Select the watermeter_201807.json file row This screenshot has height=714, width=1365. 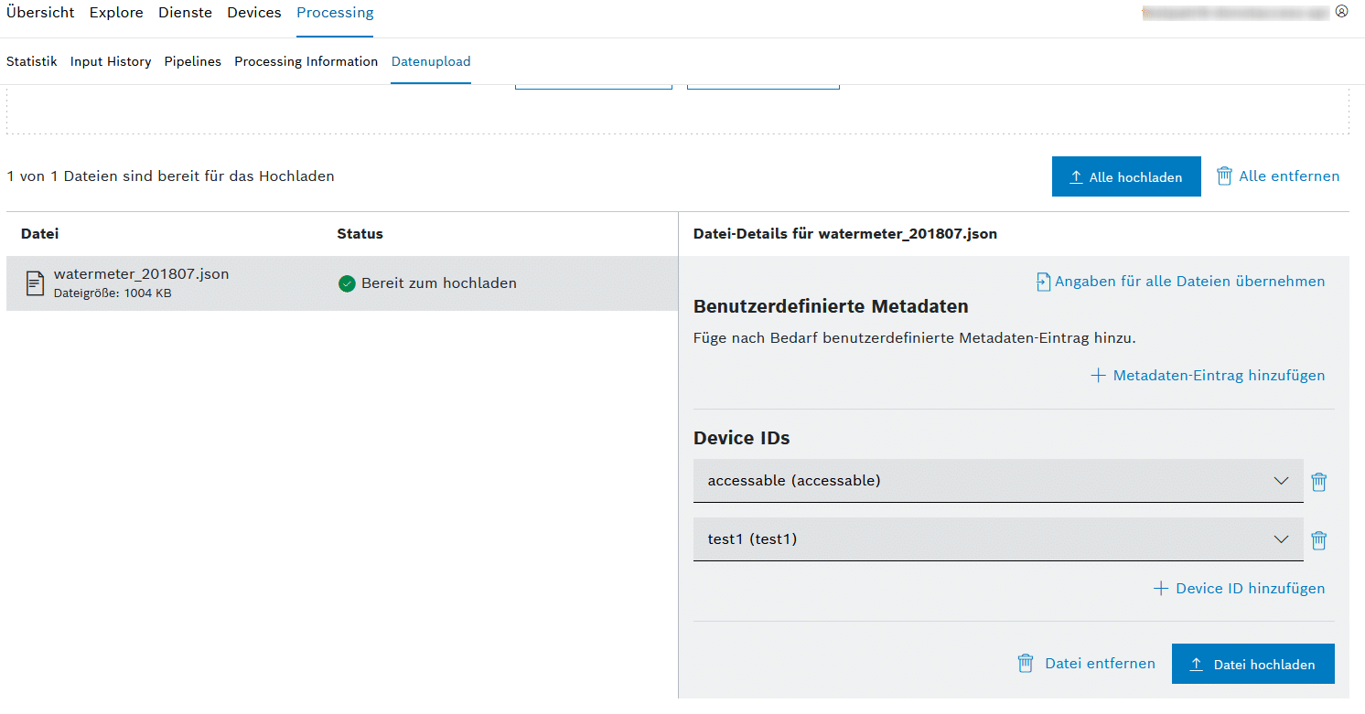[x=183, y=283]
